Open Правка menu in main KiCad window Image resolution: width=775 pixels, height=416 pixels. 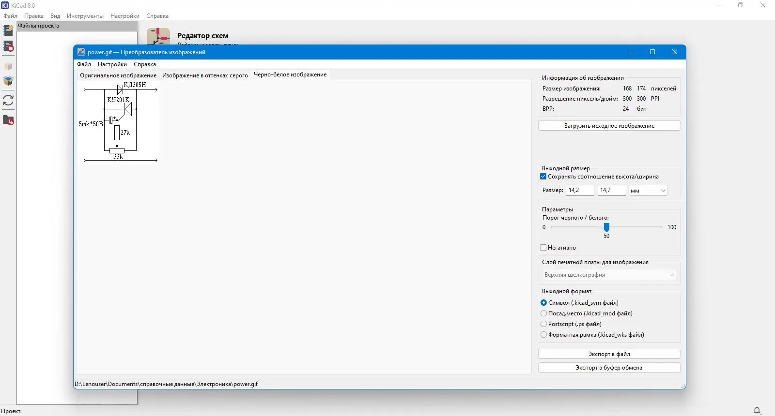(x=34, y=16)
